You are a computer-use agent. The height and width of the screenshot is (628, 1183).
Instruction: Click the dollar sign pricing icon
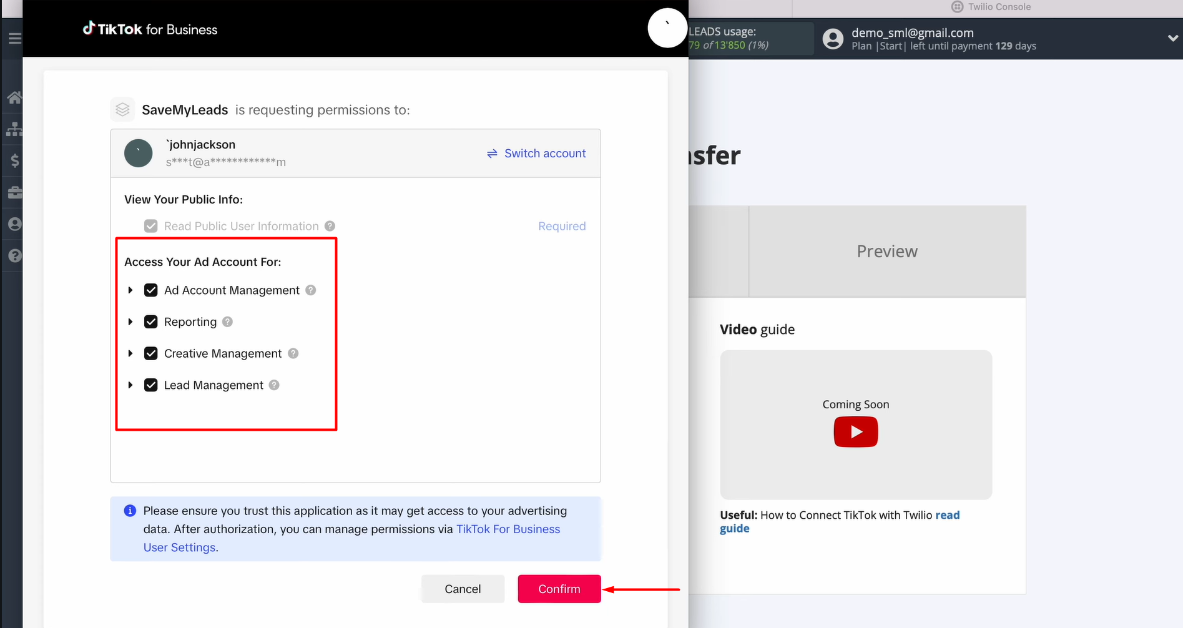[14, 160]
